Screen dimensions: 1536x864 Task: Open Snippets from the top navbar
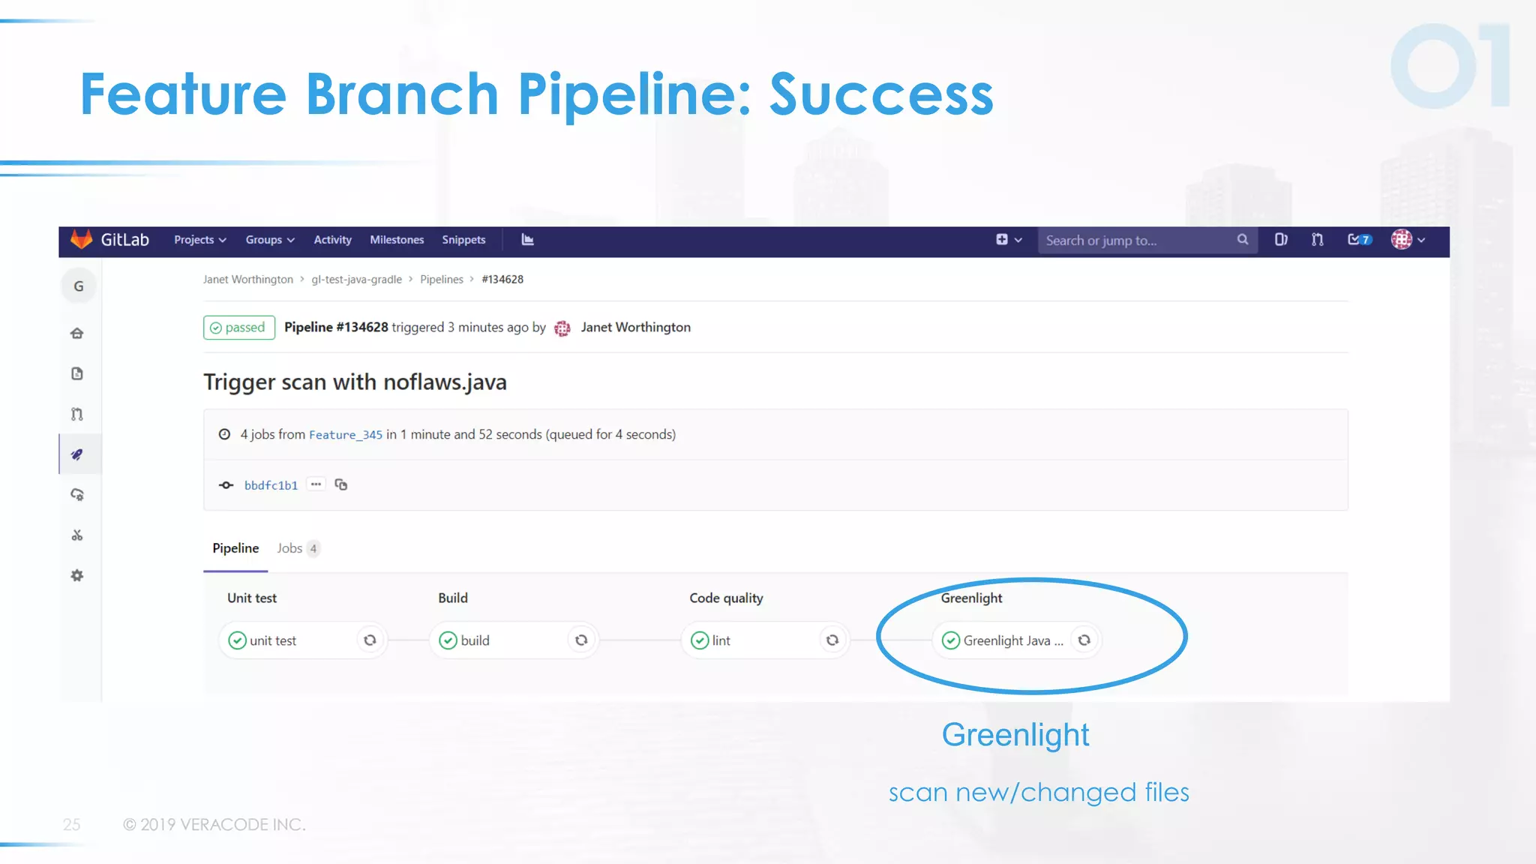click(x=463, y=240)
